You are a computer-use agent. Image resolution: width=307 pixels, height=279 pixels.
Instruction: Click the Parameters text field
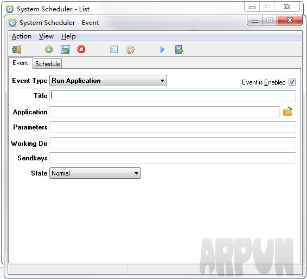pyautogui.click(x=172, y=127)
